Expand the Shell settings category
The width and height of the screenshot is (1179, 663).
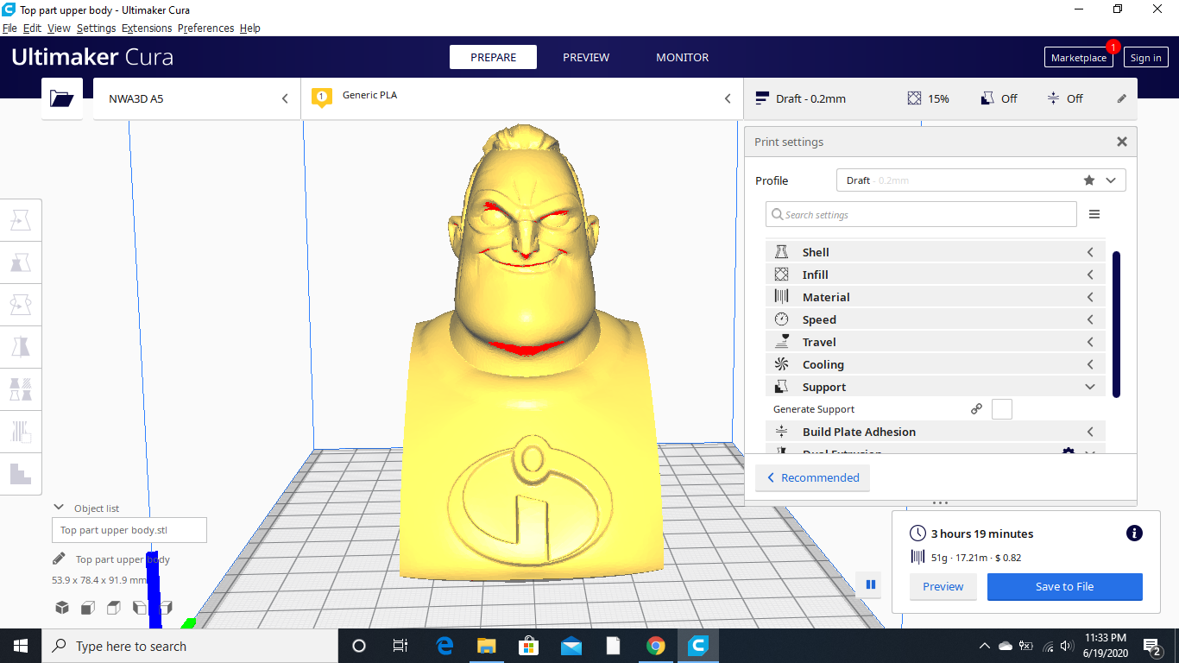935,252
